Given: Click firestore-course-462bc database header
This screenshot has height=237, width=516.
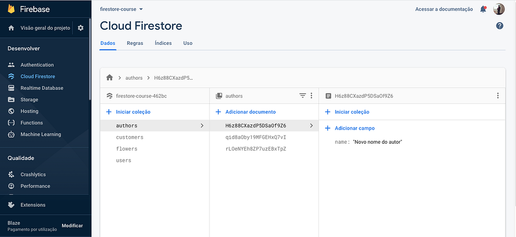Looking at the screenshot, I should pos(142,96).
